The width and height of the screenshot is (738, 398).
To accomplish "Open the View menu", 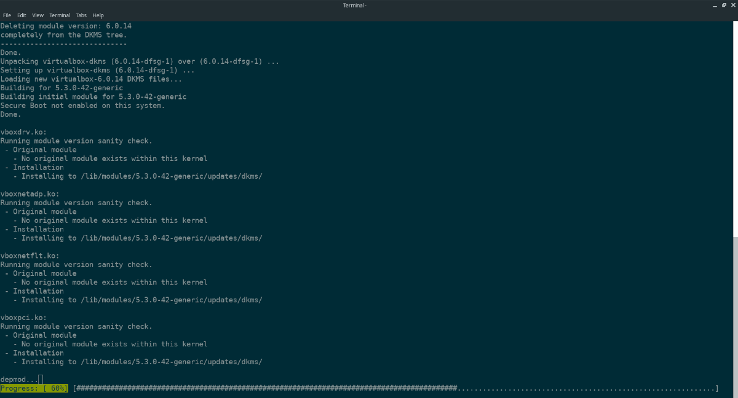I will 38,15.
